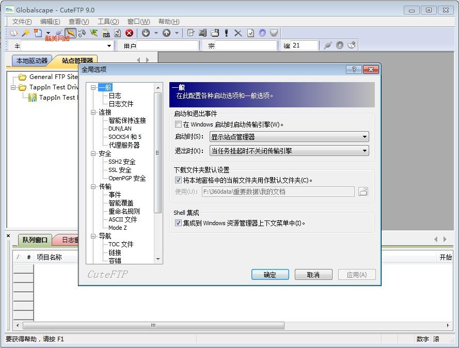459x348 pixels.
Task: Click the blue gear globe toolbar icon
Action: click(262, 33)
